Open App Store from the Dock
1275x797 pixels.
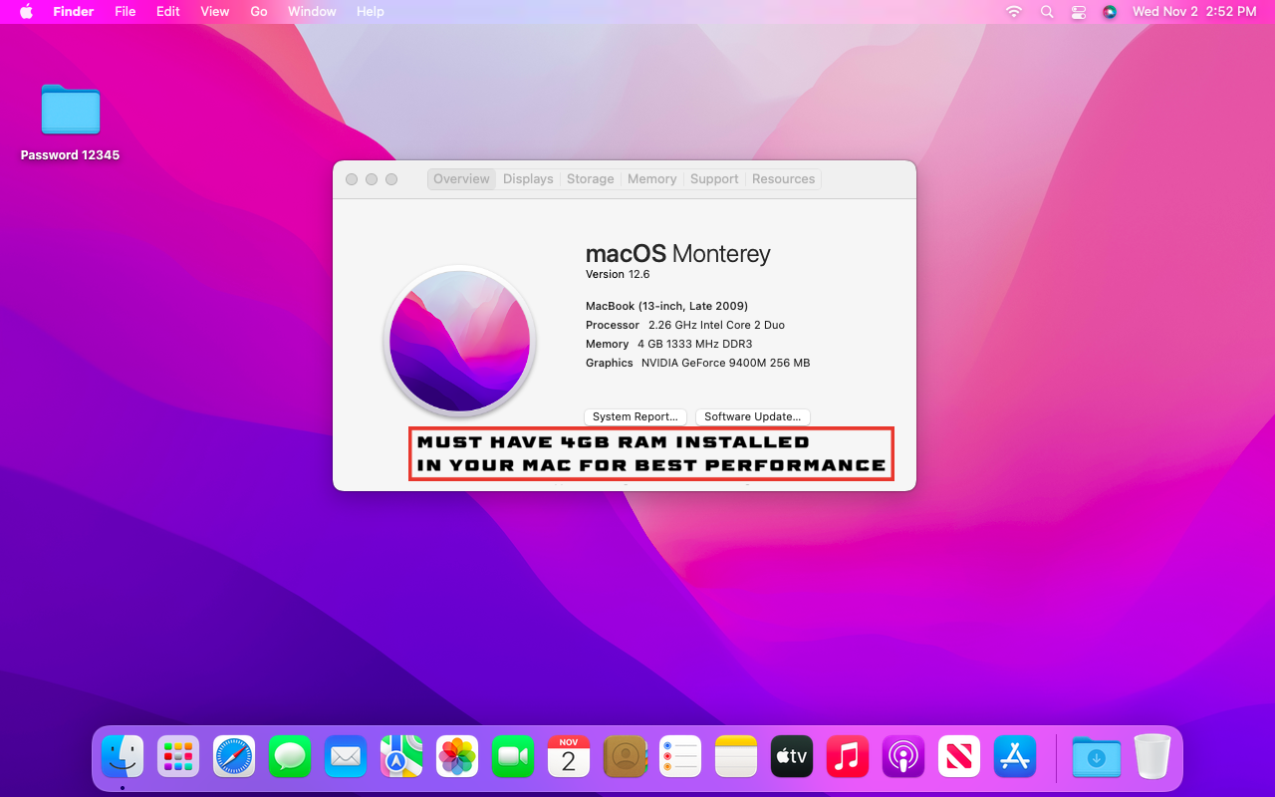(x=1015, y=757)
